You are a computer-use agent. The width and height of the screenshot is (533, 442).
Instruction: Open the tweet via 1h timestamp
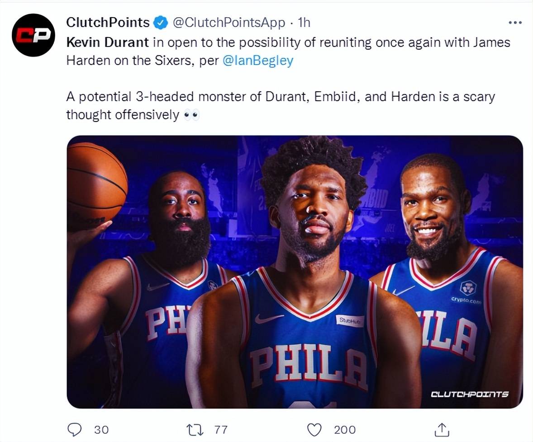[304, 23]
